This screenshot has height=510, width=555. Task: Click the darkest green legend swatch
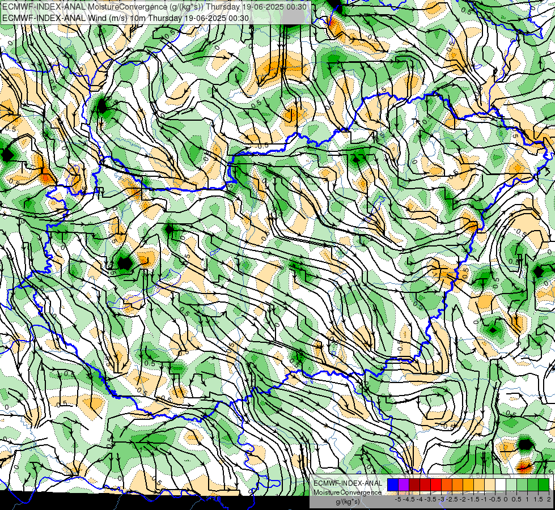tap(544, 484)
